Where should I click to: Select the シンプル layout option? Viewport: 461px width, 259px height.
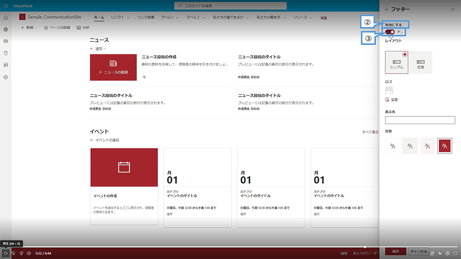396,63
